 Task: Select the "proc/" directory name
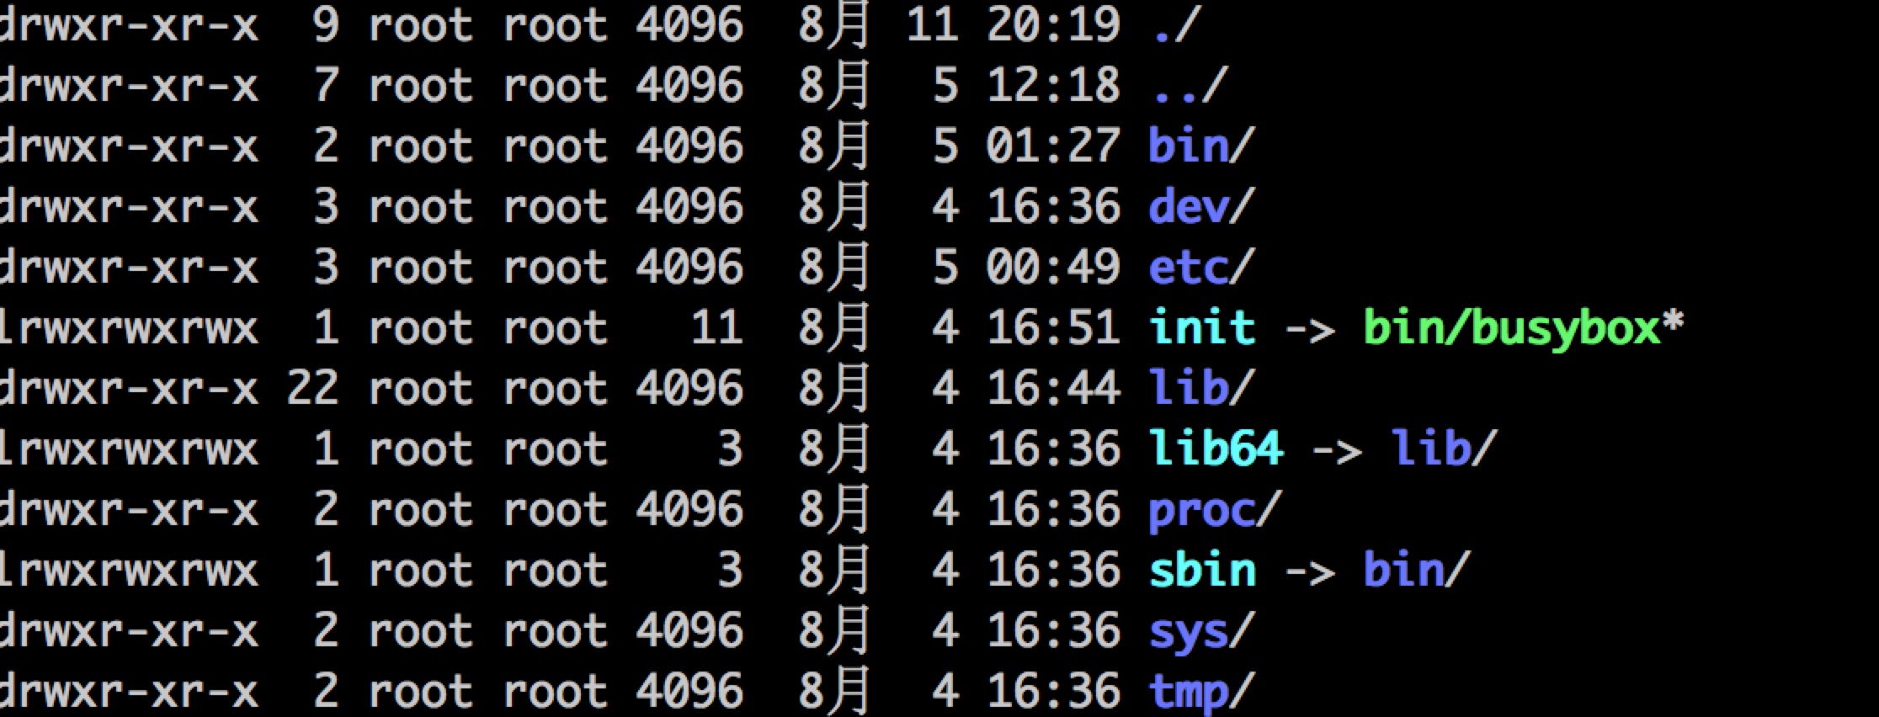click(x=1214, y=511)
